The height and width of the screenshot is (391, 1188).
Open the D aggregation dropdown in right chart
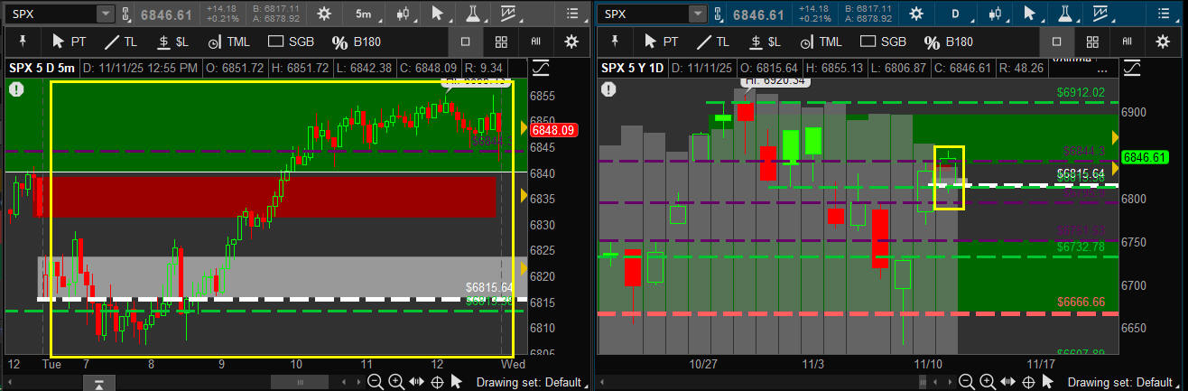[x=960, y=14]
